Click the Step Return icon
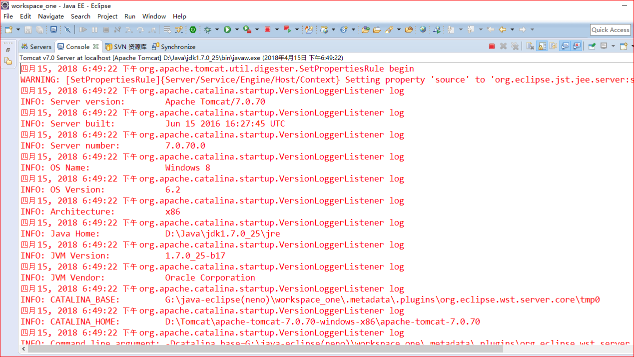This screenshot has width=634, height=357. click(x=152, y=29)
